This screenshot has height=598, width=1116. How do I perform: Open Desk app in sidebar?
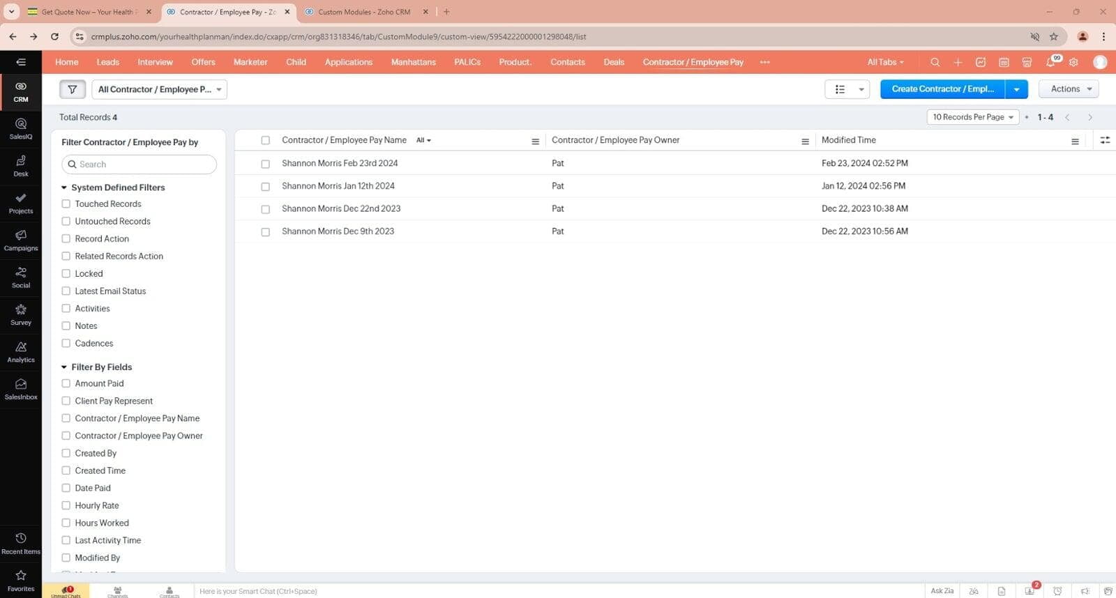[21, 166]
